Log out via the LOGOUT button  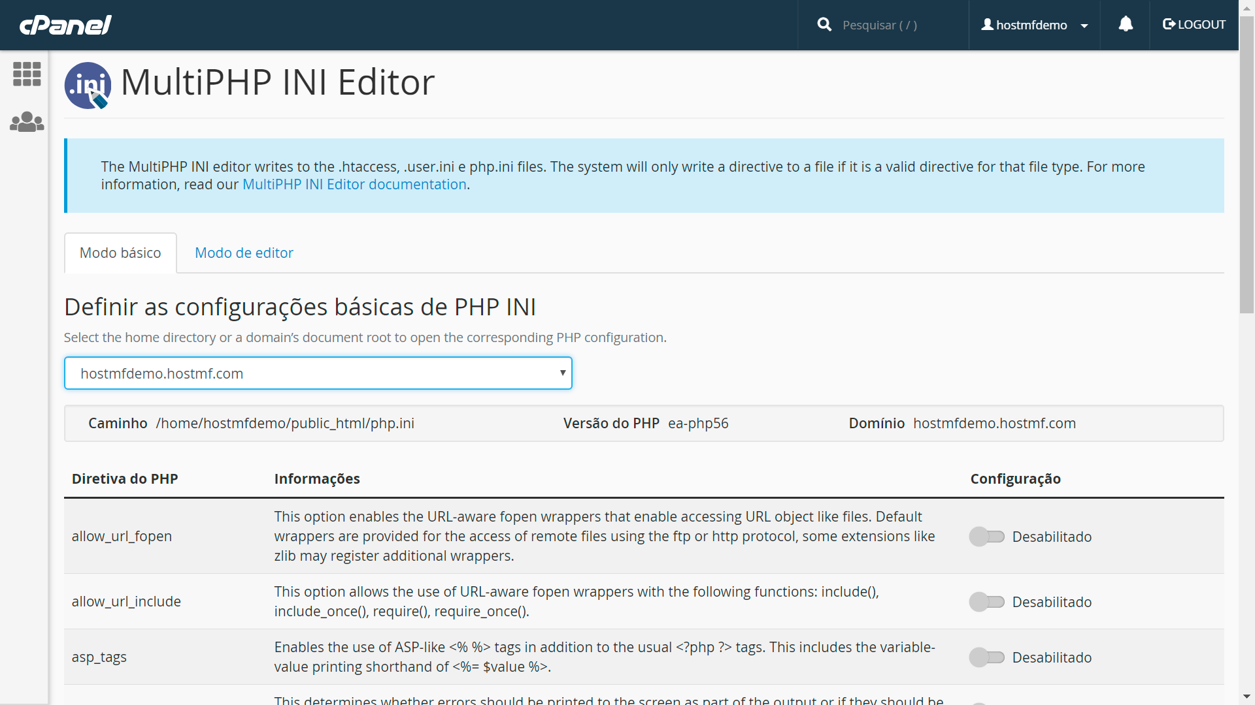click(1194, 25)
